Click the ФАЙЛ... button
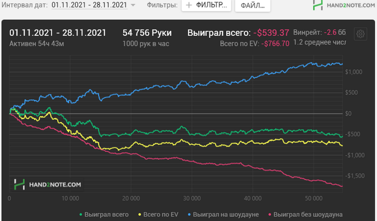 click(253, 5)
